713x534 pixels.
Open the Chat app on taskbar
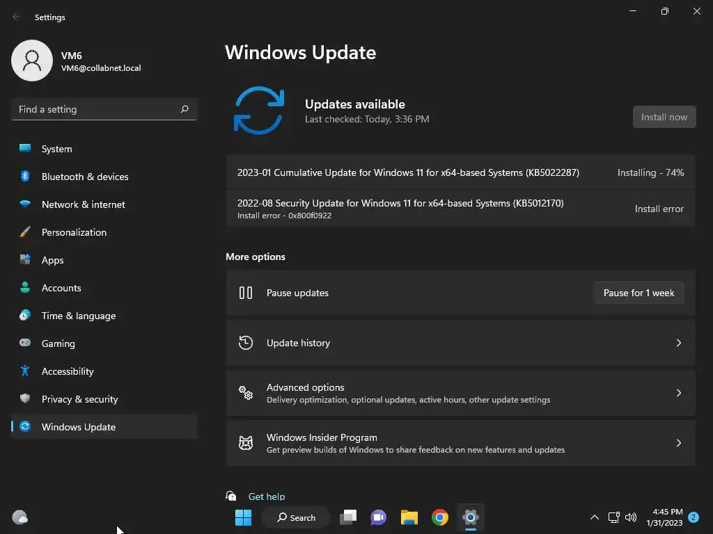pos(378,517)
